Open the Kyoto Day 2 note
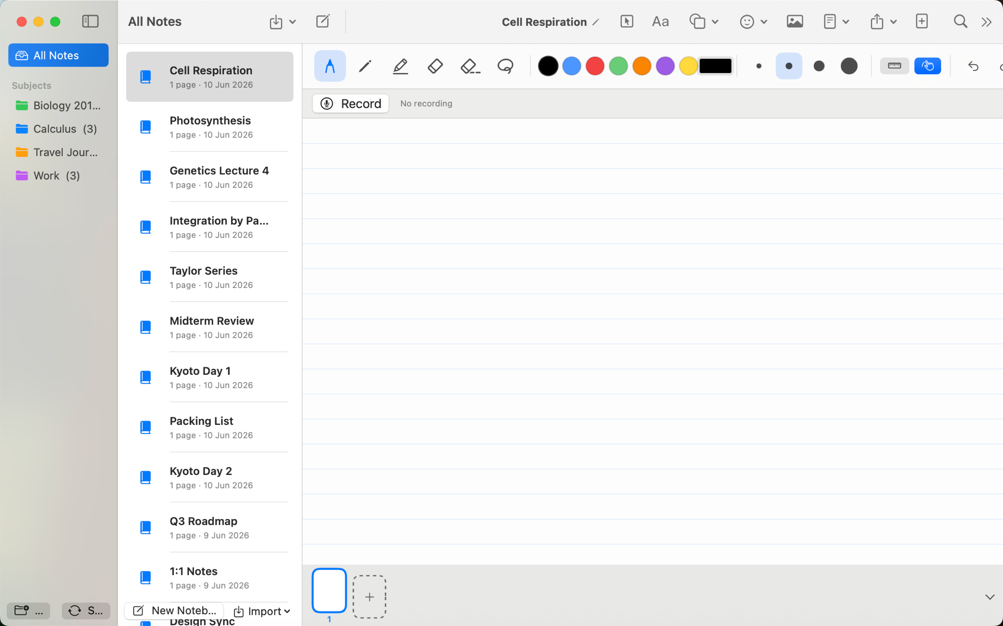1003x626 pixels. pos(210,477)
